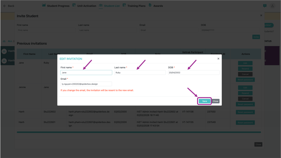Click the Invite Student Last name field
281x158 pixels.
pos(107,30)
